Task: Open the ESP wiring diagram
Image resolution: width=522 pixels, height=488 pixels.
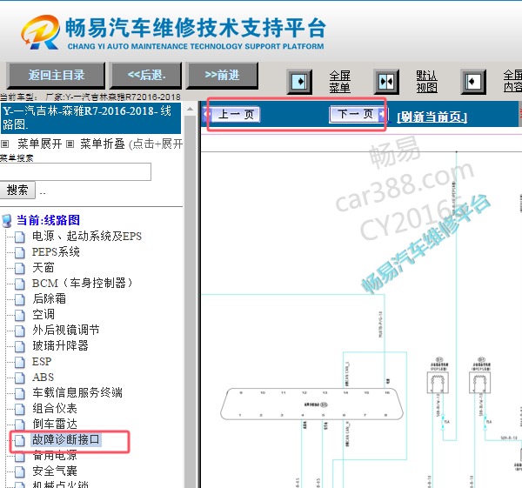Action: coord(42,361)
